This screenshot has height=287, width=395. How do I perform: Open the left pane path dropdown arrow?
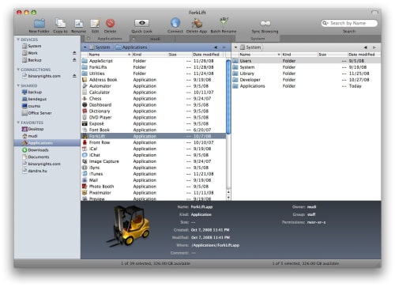85,47
